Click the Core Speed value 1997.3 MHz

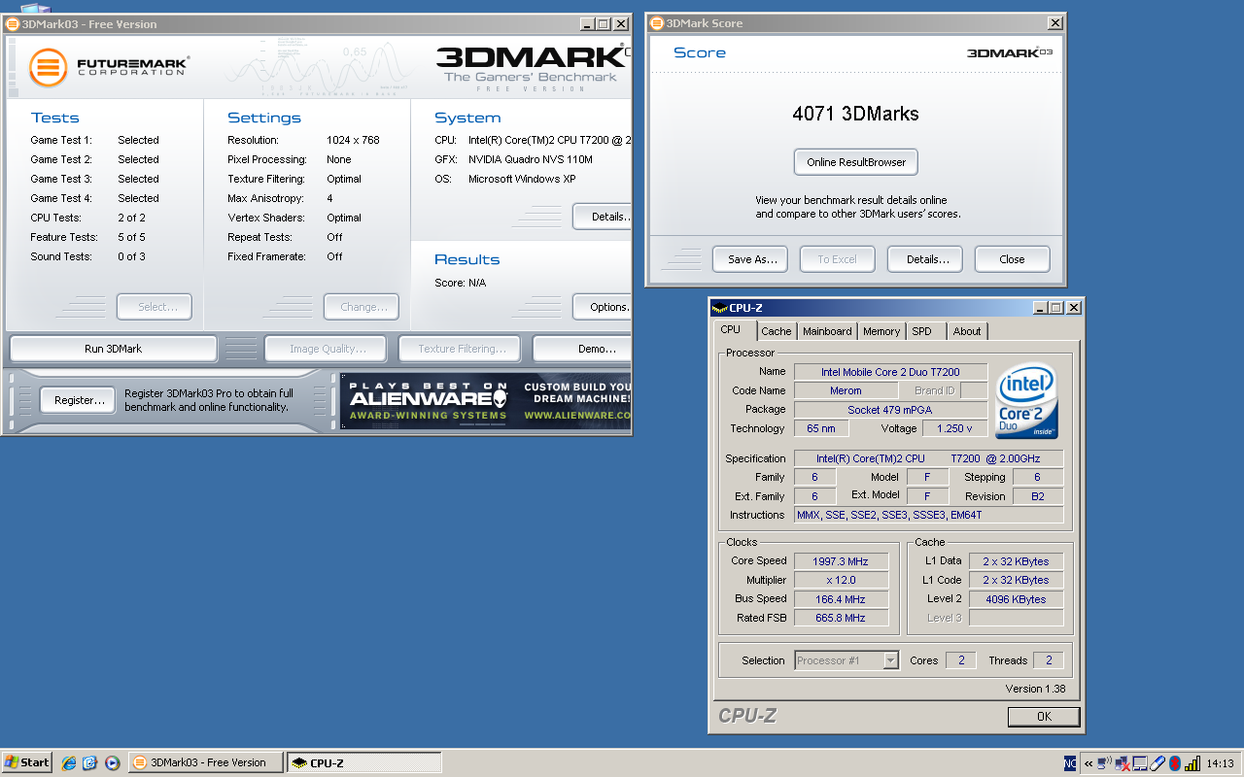(x=842, y=561)
